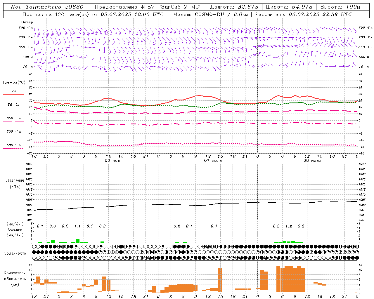
Task: Click the Рассчитано: 05.07.2025 22:39 UTC timestamp
Action: tap(304, 14)
